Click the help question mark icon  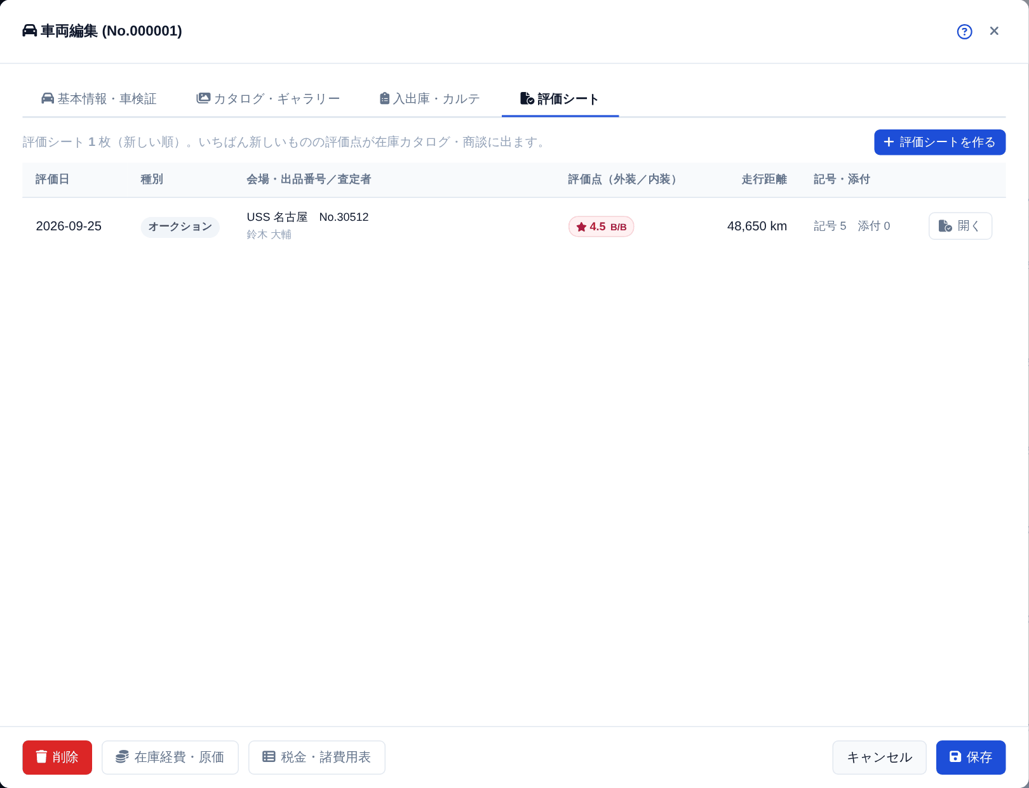964,31
